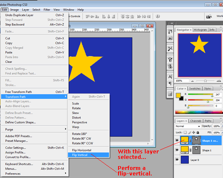Click the Distribute top edges icon
This screenshot has height=178, width=223.
123,17
